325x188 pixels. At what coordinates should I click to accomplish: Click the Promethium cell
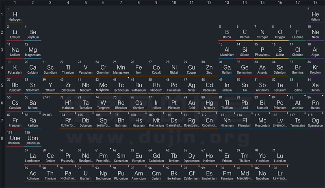103,156
